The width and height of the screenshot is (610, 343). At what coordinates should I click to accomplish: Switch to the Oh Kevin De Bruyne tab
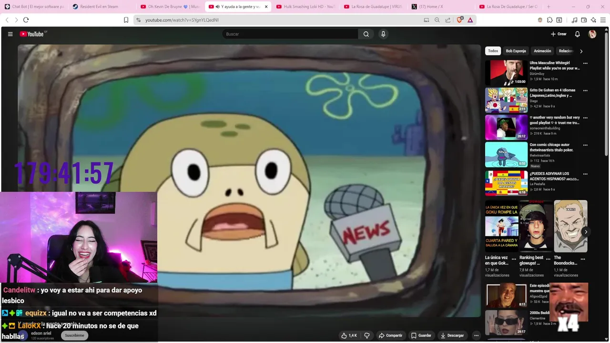[x=170, y=7]
